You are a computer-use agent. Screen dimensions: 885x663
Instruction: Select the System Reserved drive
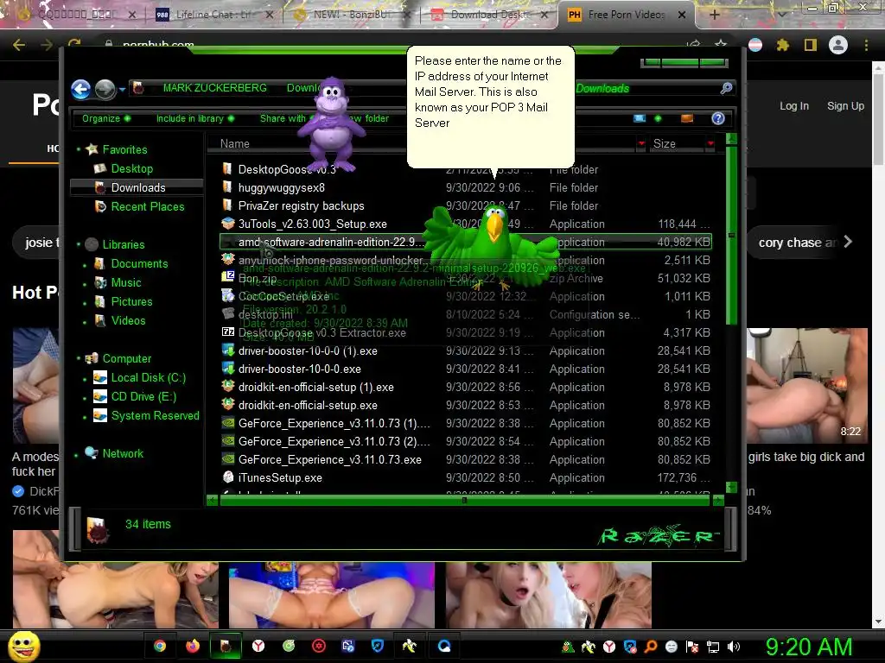pyautogui.click(x=156, y=416)
